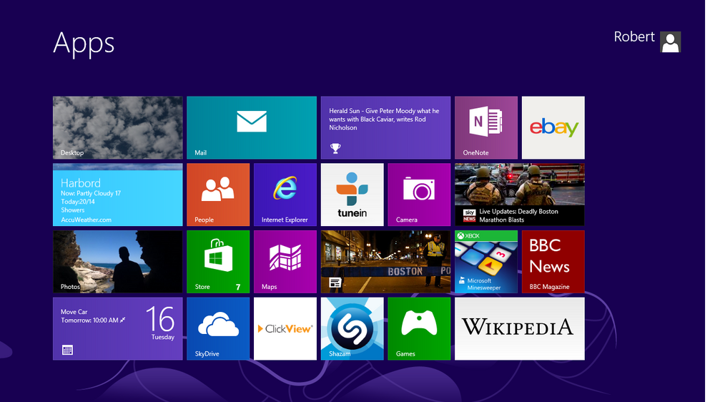Screen dimensions: 715x402
Task: Launch Internet Explorer tile
Action: coord(285,195)
